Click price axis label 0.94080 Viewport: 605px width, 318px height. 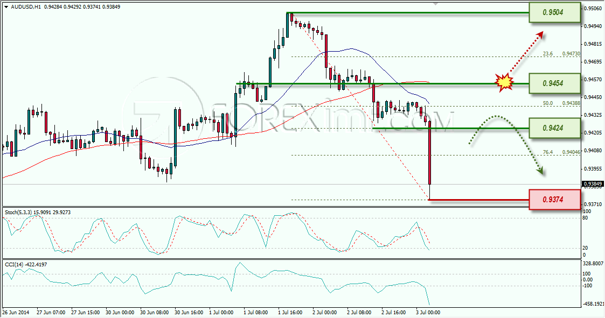594,151
